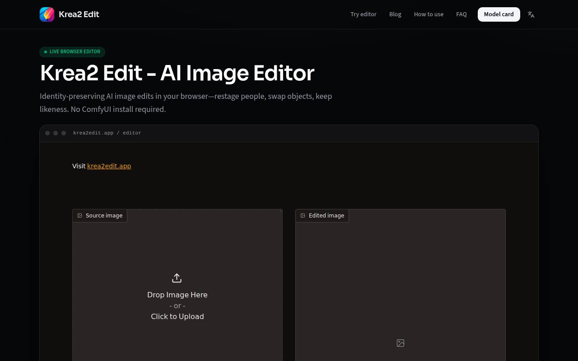Open the language translation switcher

point(531,14)
